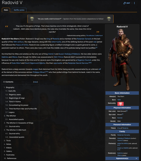Select the Main tab
The height and width of the screenshot is (161, 141).
[6, 10]
